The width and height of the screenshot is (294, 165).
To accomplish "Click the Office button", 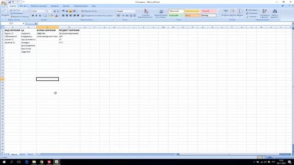I will (3, 3).
